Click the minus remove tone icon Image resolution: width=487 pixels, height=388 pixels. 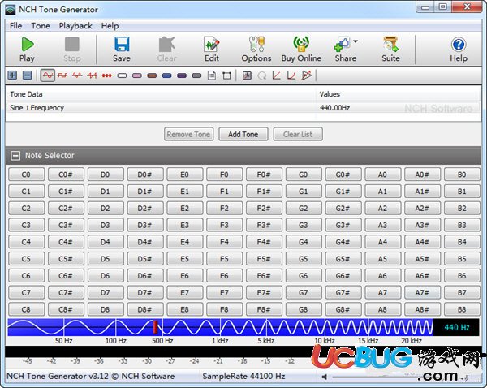[28, 75]
